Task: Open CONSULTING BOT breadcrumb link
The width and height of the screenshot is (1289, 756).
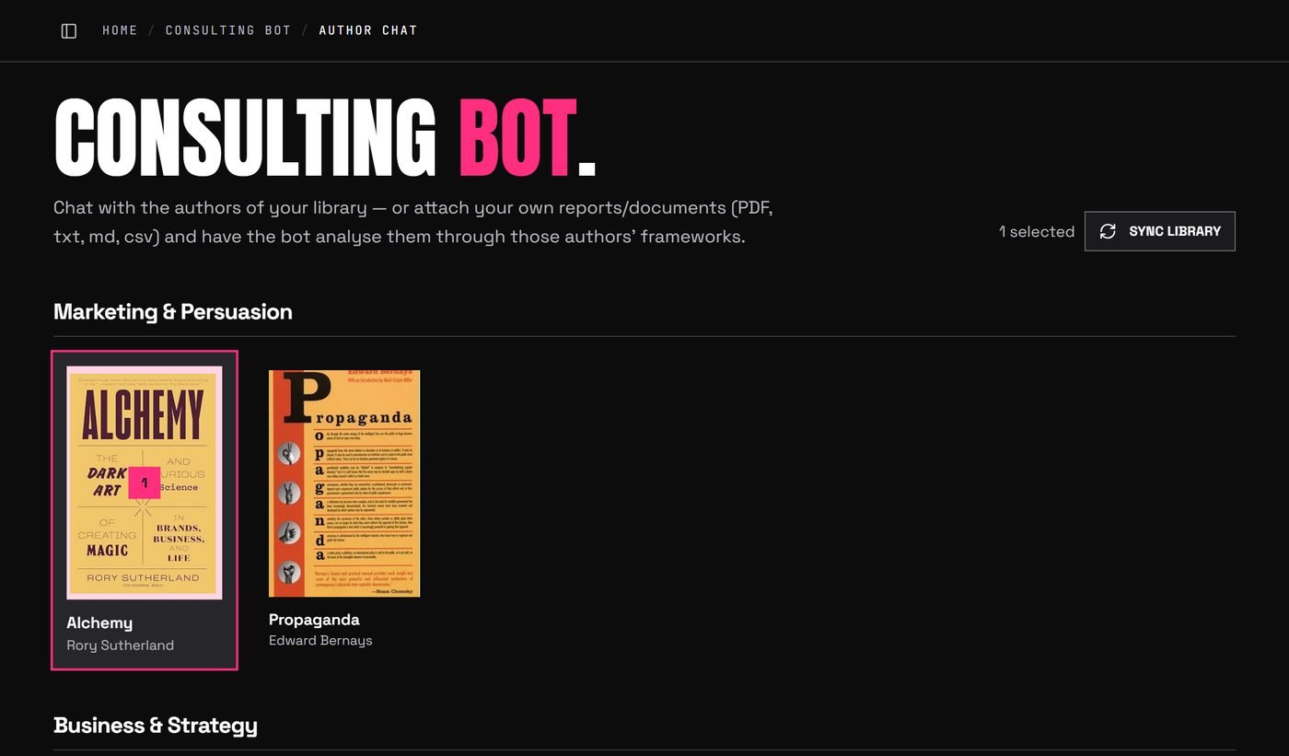Action: point(228,30)
